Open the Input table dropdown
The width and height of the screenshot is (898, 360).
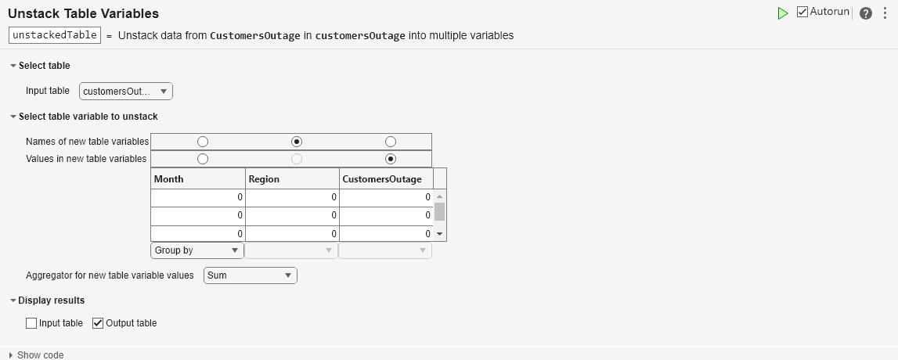[x=126, y=92]
